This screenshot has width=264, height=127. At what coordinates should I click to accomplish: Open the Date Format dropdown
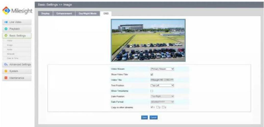162,102
